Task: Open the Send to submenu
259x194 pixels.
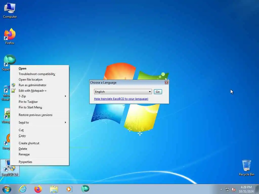Action: tap(39, 123)
